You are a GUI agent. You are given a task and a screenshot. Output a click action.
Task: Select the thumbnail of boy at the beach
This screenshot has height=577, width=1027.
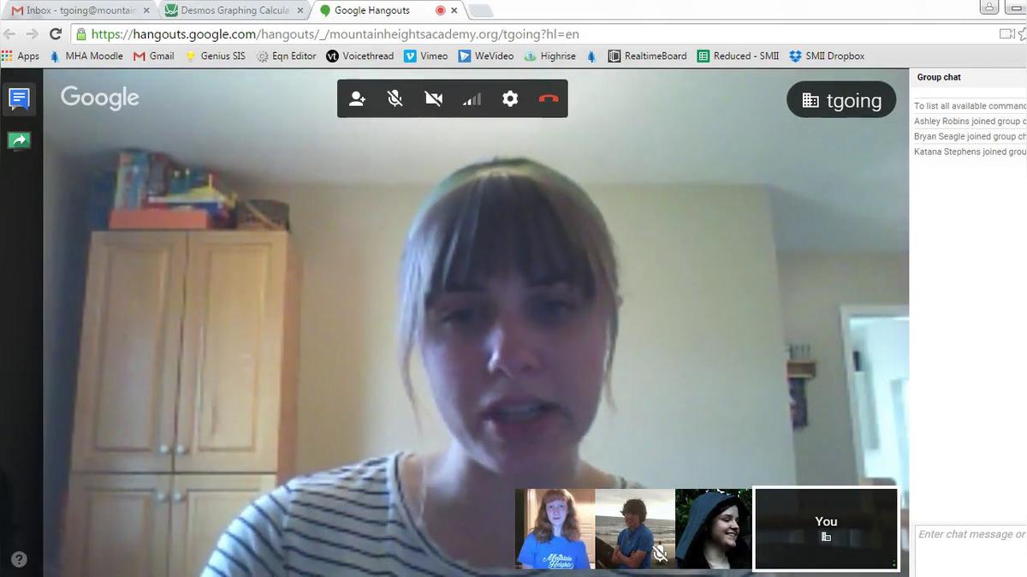634,529
